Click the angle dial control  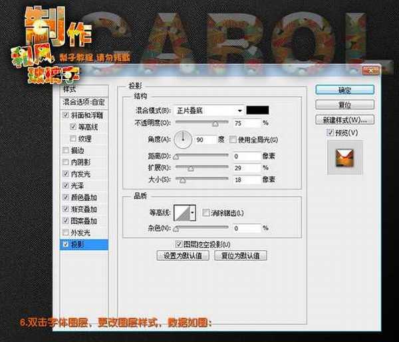coord(183,140)
